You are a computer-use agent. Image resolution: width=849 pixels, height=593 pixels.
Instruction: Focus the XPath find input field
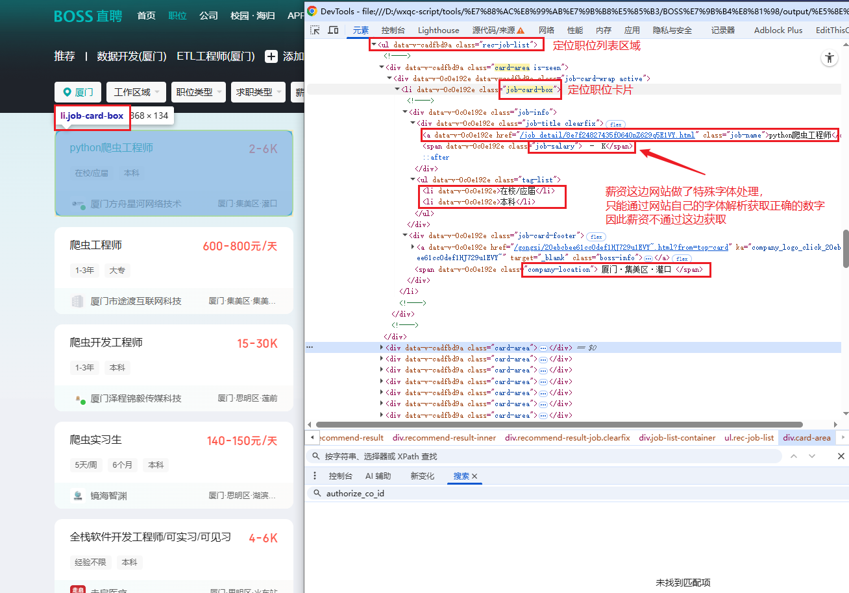coord(544,456)
